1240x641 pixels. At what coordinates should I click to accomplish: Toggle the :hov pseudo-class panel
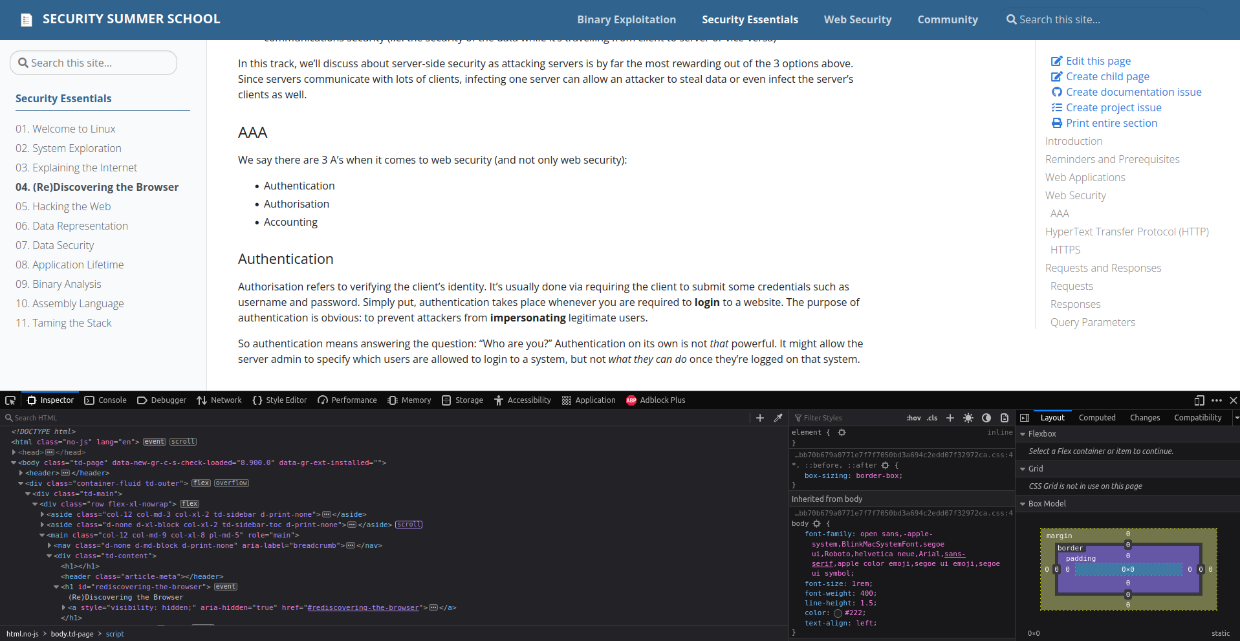(913, 418)
